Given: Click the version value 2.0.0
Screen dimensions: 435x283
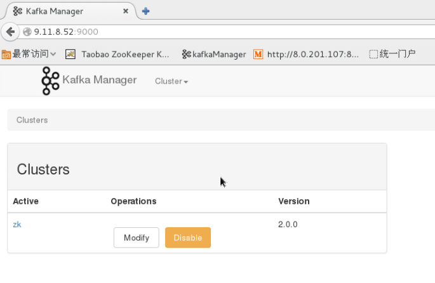Looking at the screenshot, I should click(x=288, y=224).
